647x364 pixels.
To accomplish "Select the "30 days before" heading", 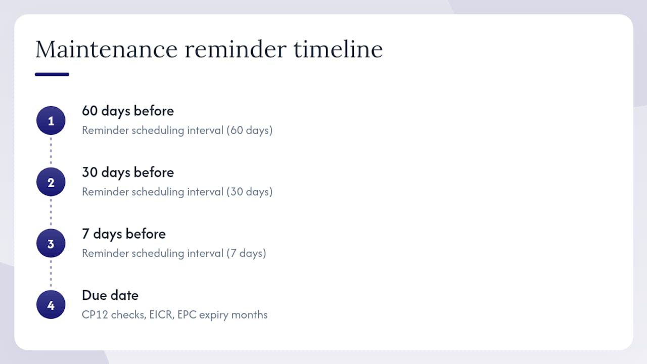I will [128, 172].
